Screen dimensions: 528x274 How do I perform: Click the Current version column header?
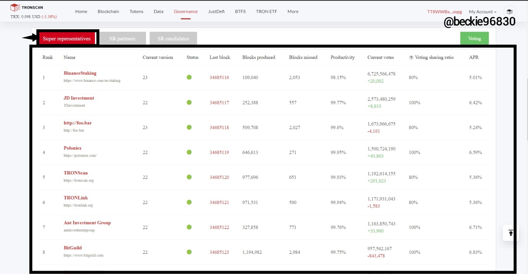pyautogui.click(x=158, y=57)
